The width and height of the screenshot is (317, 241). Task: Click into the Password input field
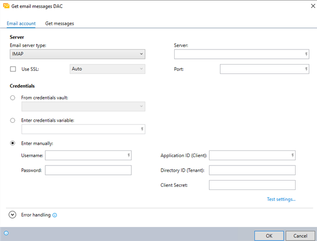[x=88, y=170]
